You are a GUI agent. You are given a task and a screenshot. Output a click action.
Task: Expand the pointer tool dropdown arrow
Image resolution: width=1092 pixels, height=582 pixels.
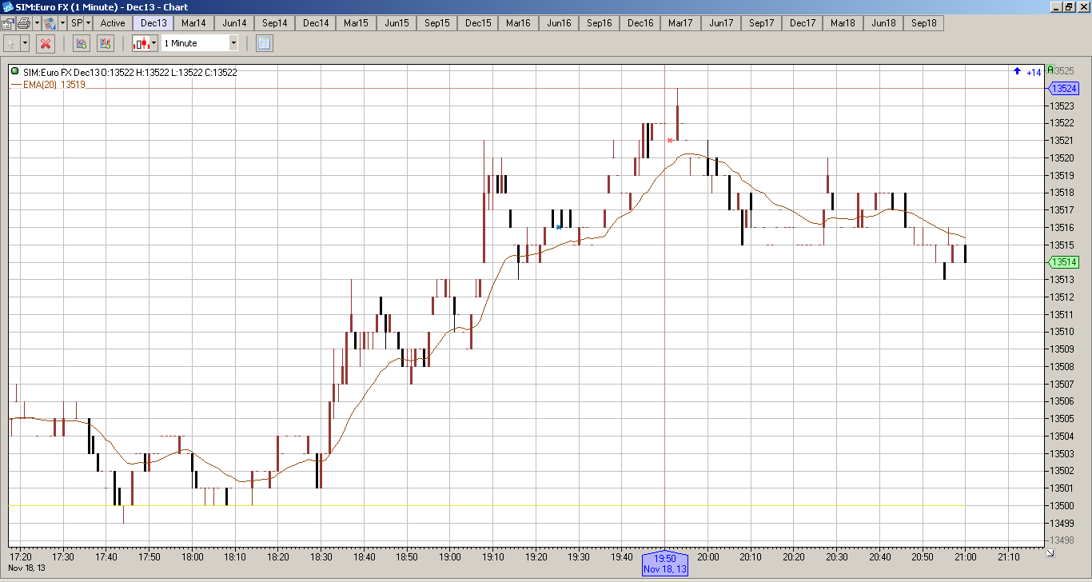coord(26,43)
